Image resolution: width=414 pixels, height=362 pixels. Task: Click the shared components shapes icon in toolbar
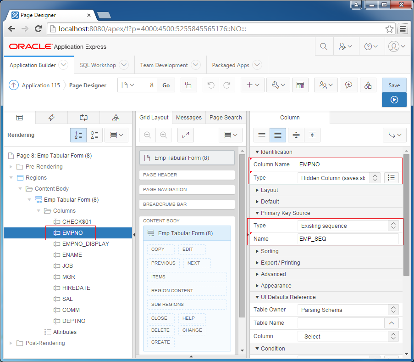[368, 85]
